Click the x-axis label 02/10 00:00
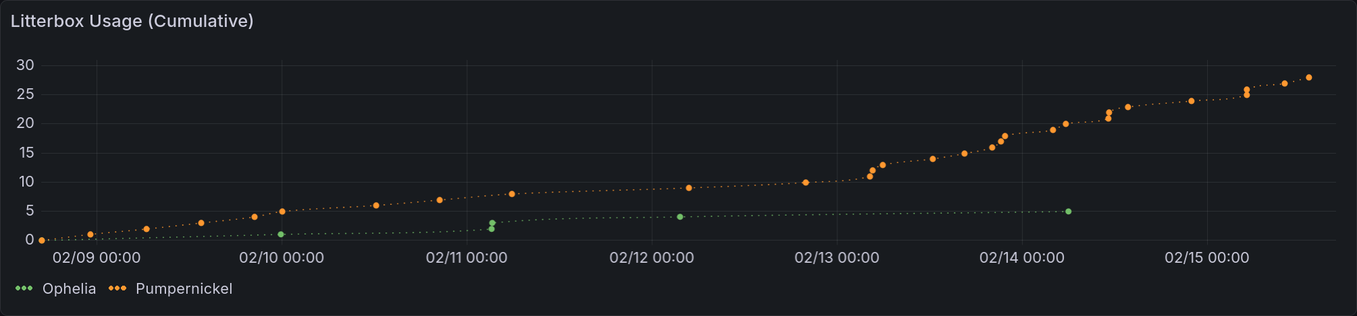Screen dimensions: 1357x316 tap(282, 257)
